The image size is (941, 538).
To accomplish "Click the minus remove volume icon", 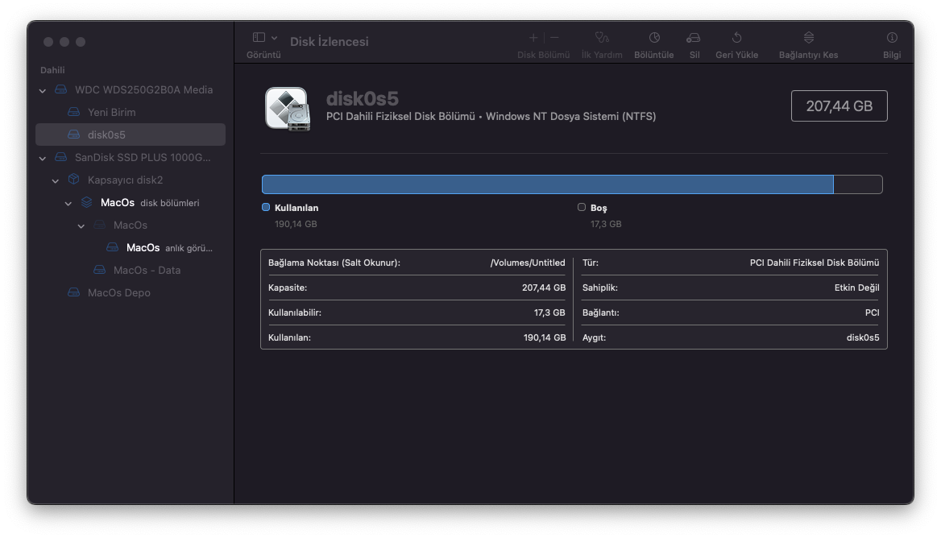I will pyautogui.click(x=554, y=38).
